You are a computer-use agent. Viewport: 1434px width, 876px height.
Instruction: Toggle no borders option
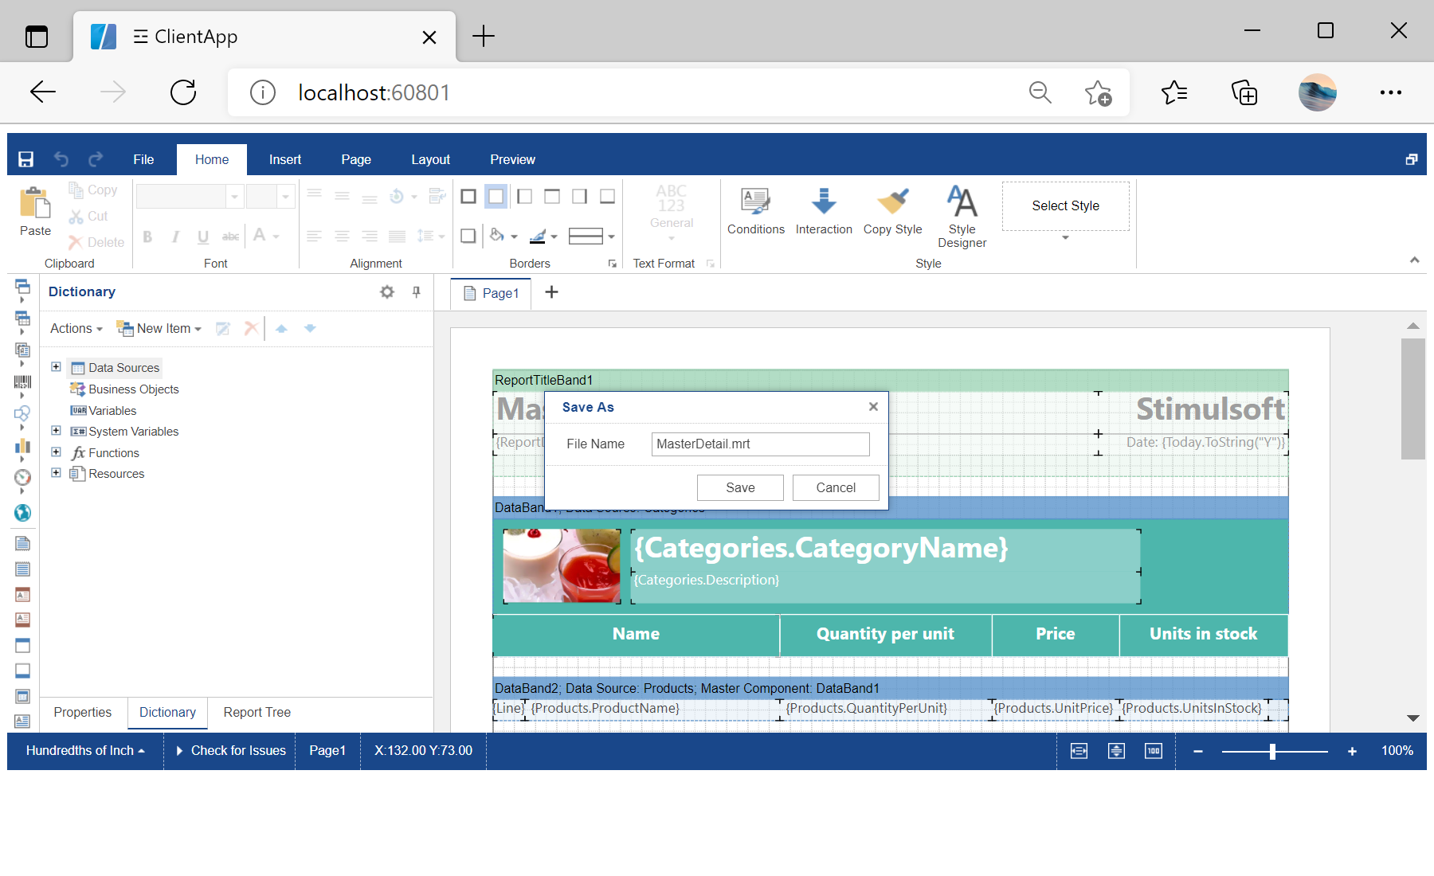tap(496, 197)
